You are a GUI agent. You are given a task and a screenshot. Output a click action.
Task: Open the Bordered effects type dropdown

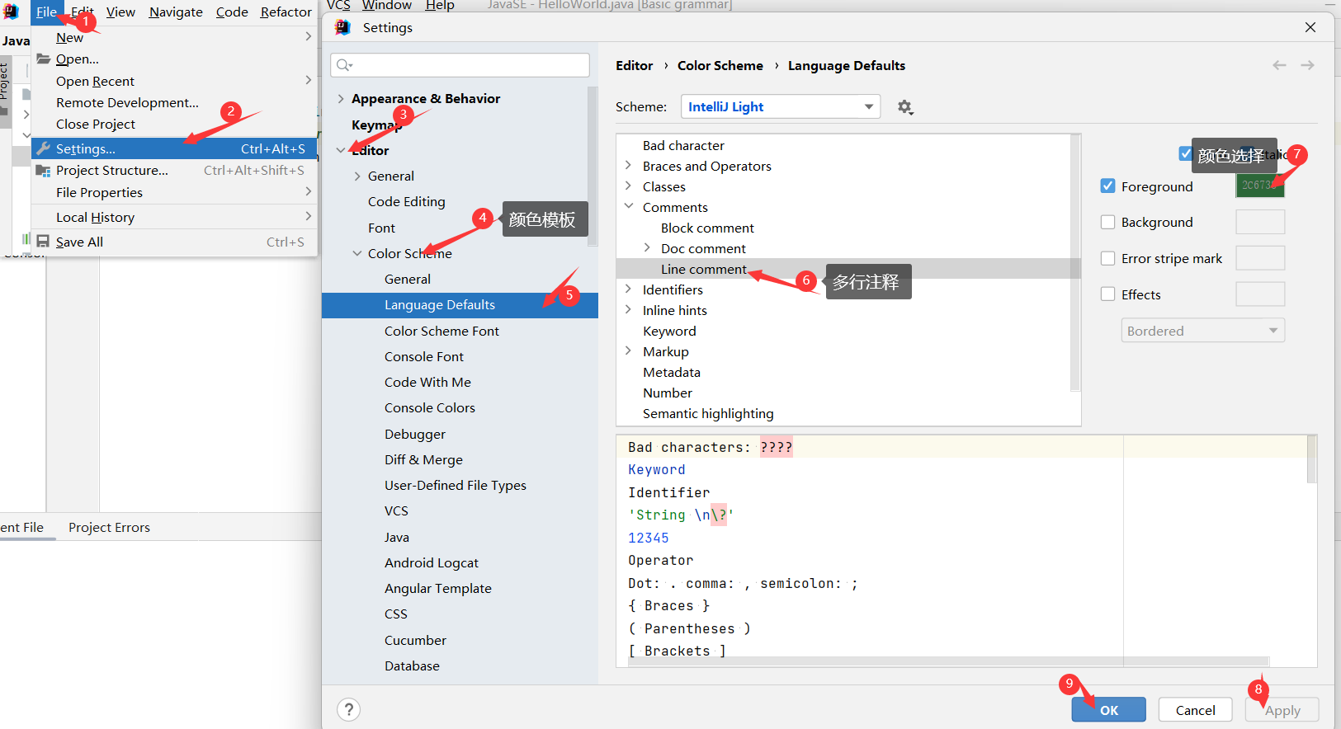pos(1202,331)
